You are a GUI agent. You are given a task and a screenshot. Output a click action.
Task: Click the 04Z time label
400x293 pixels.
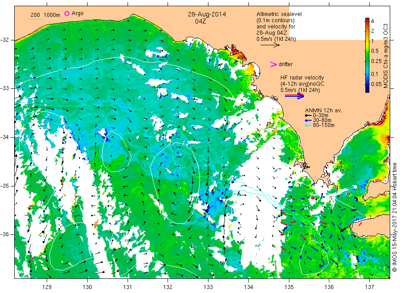200,21
